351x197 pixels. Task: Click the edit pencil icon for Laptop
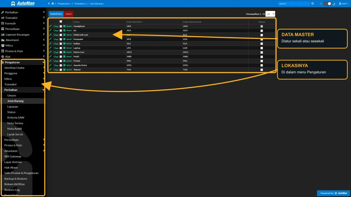[50, 48]
